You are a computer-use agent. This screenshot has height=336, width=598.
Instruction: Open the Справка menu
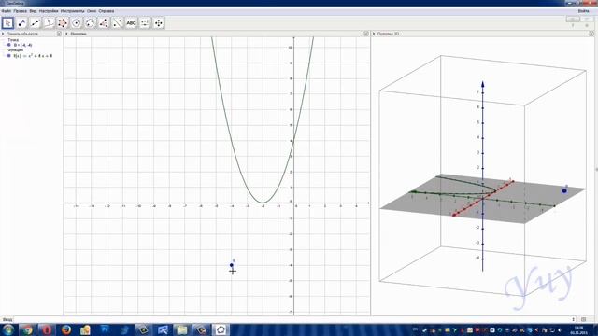point(107,11)
